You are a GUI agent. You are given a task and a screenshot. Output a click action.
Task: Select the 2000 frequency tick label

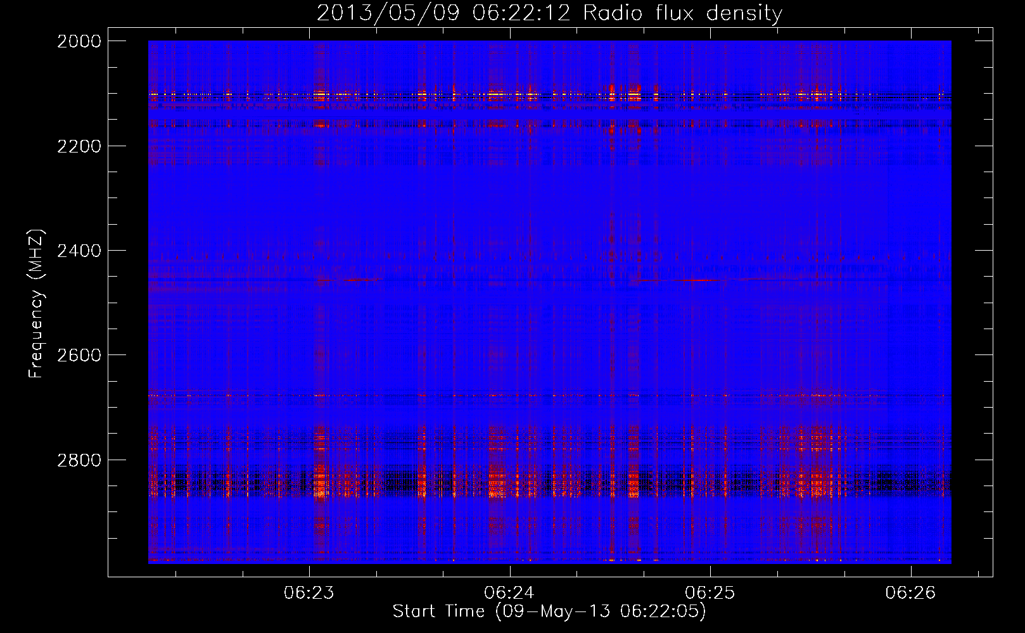79,41
